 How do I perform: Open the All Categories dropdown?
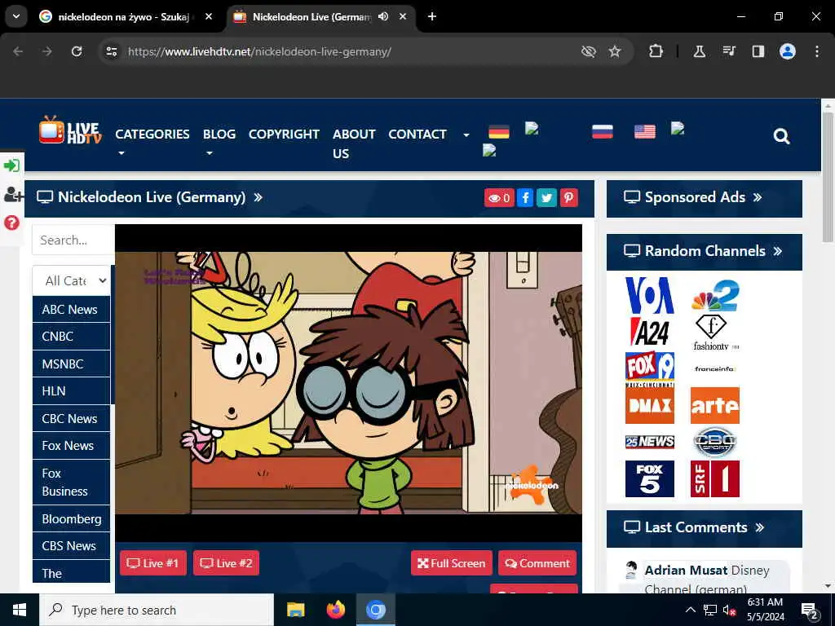point(72,280)
